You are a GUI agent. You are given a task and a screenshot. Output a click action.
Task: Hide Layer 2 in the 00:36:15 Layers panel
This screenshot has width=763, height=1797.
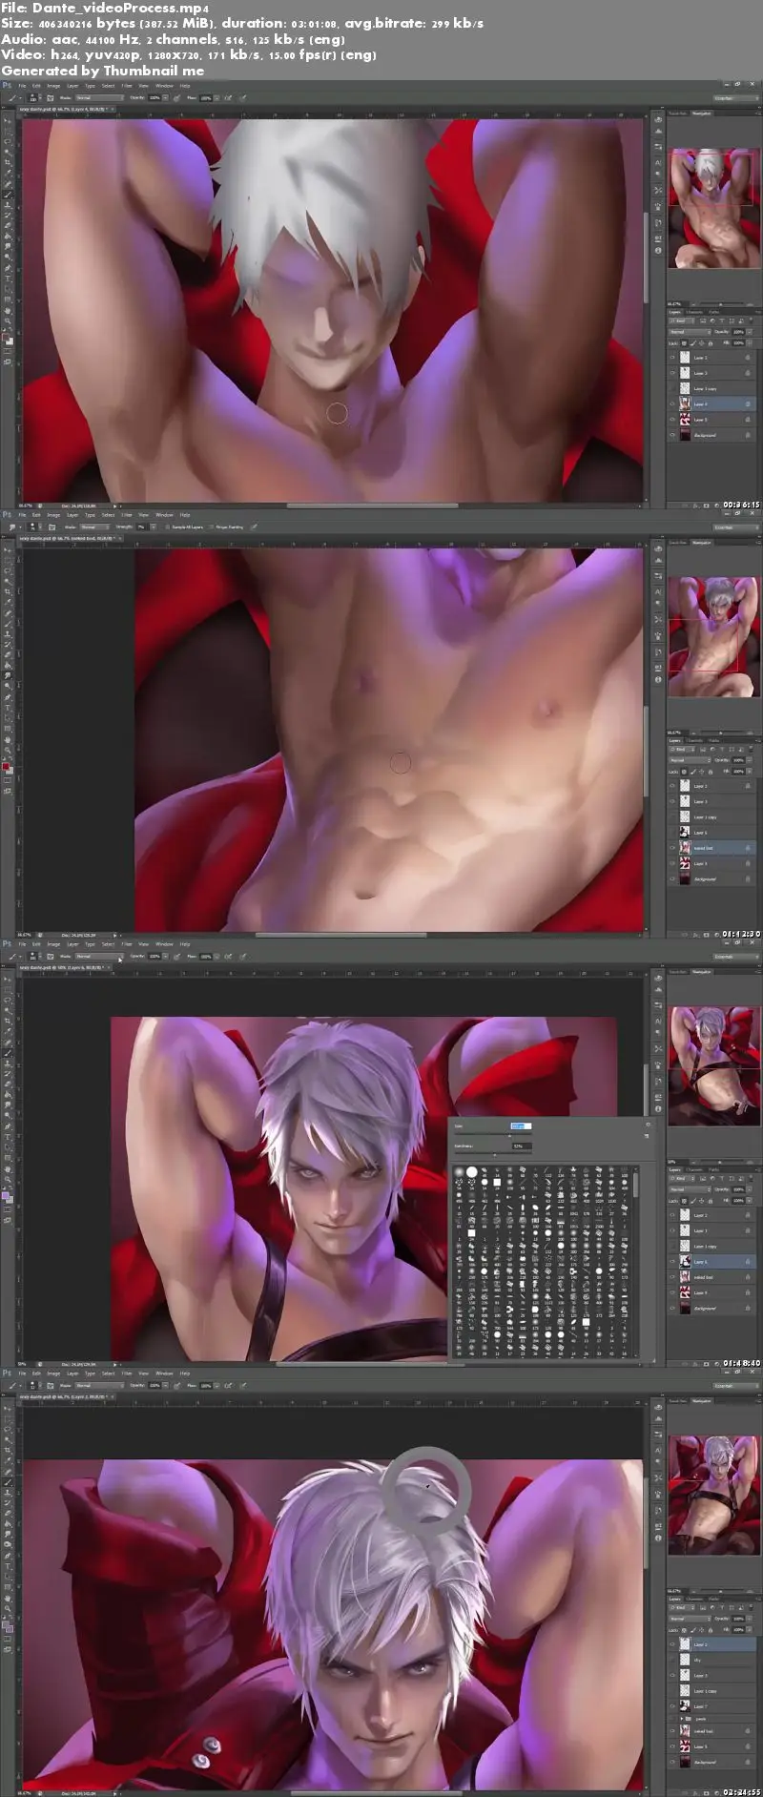coord(672,358)
